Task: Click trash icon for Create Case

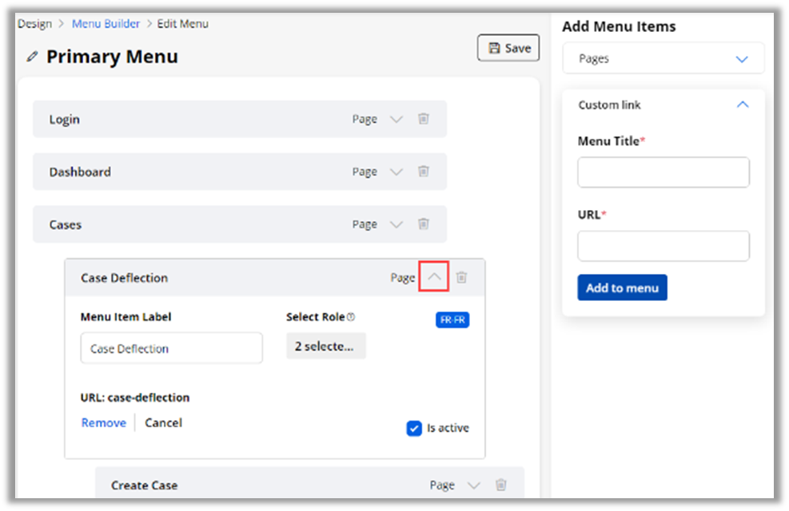Action: click(500, 485)
